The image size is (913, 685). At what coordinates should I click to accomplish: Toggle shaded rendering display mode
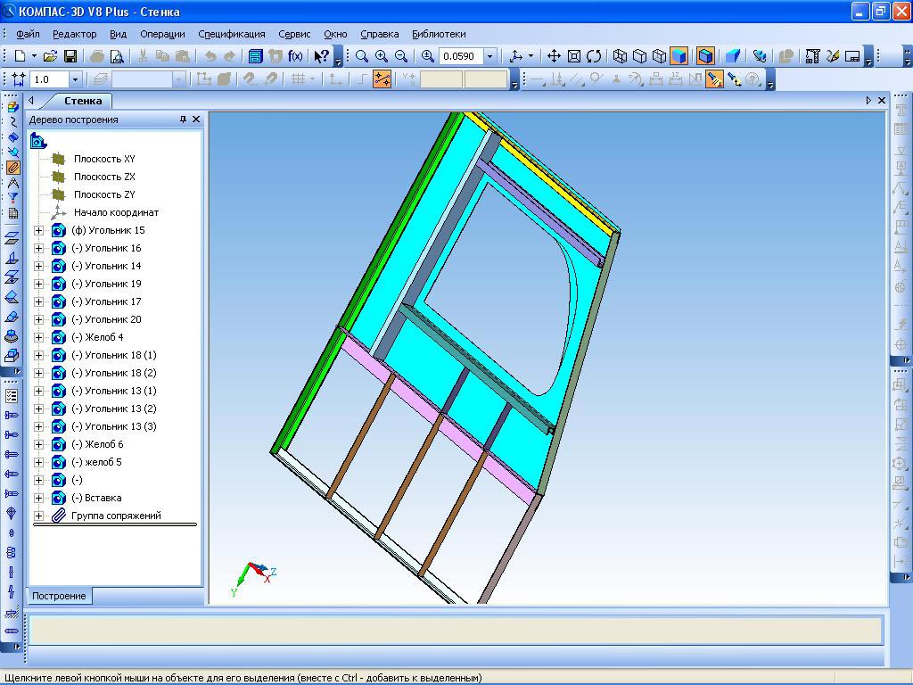[679, 56]
